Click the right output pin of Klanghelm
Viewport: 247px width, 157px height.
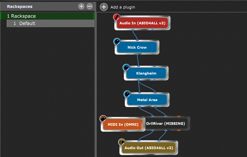point(155,80)
